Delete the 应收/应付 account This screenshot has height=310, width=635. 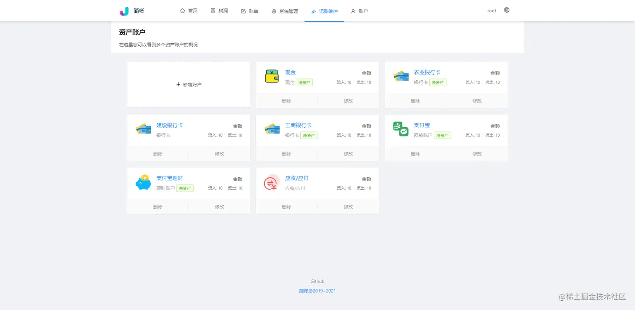[286, 207]
